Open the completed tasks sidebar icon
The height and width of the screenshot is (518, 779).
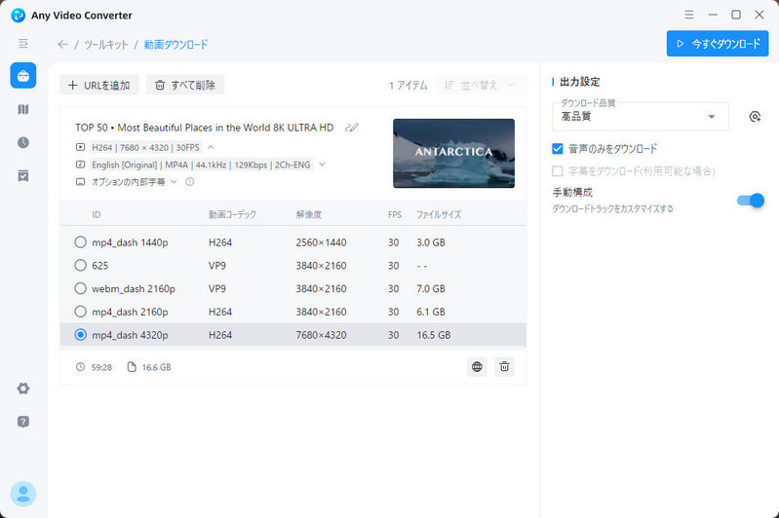[x=22, y=175]
